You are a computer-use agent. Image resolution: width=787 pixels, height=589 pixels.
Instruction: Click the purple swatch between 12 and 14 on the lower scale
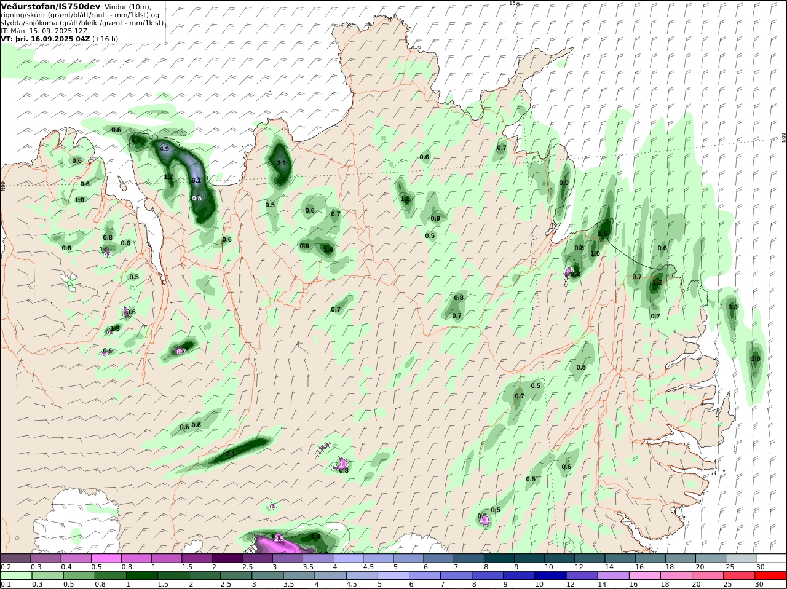tap(582, 575)
